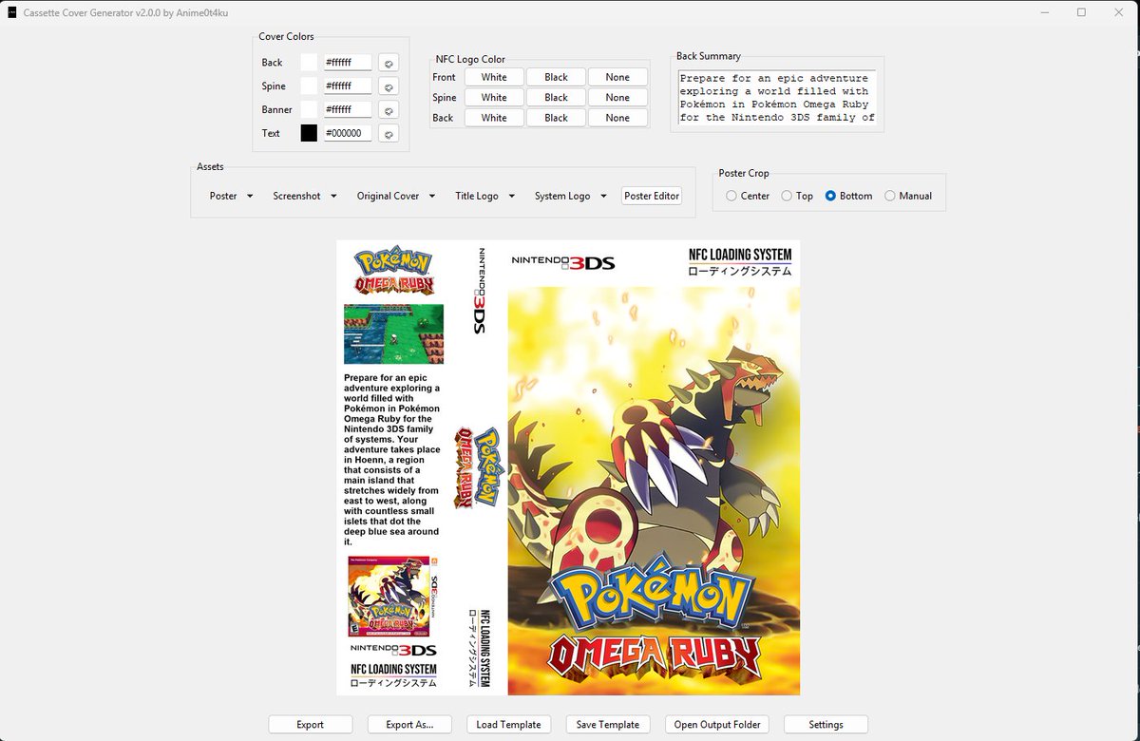Open the Poster Editor
Image resolution: width=1140 pixels, height=741 pixels.
pyautogui.click(x=652, y=196)
